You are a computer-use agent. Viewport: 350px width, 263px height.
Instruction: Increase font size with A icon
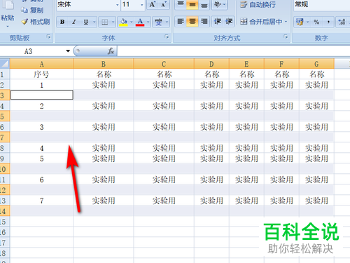pyautogui.click(x=153, y=4)
